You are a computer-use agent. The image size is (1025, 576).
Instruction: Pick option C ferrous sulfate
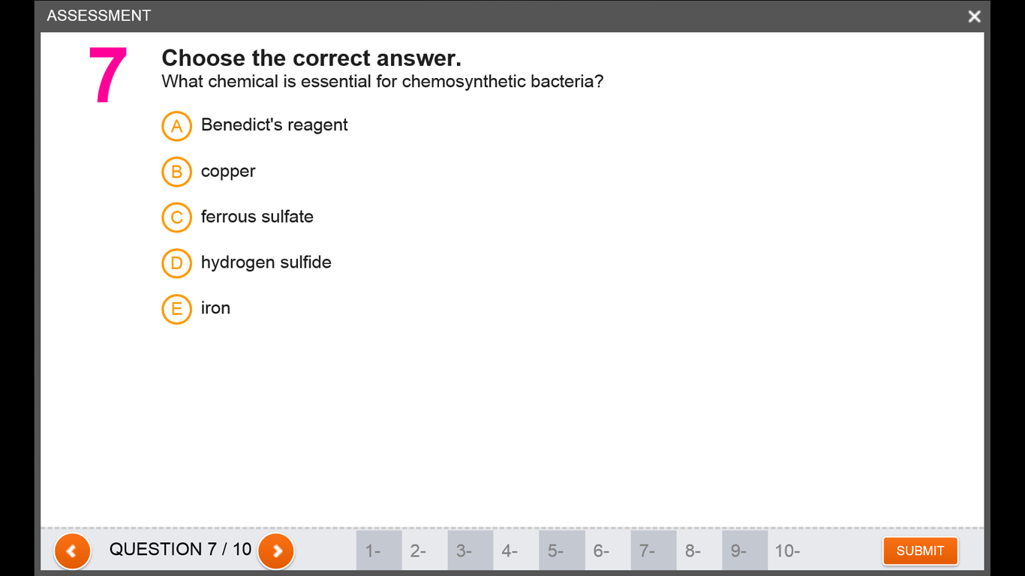tap(177, 217)
